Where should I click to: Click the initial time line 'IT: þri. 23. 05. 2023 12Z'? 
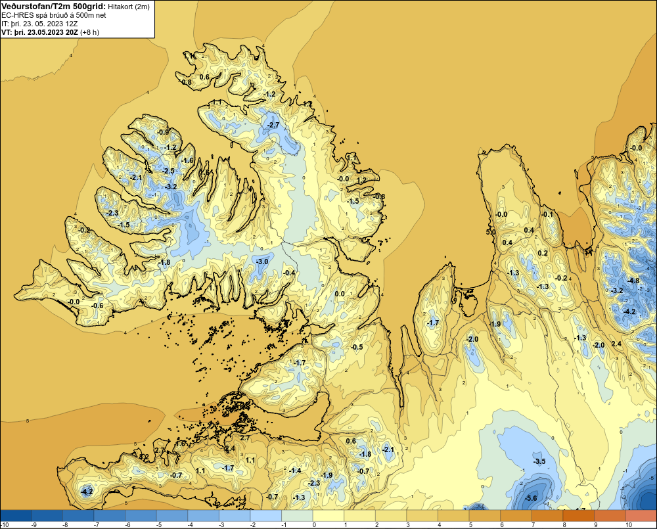(x=39, y=24)
